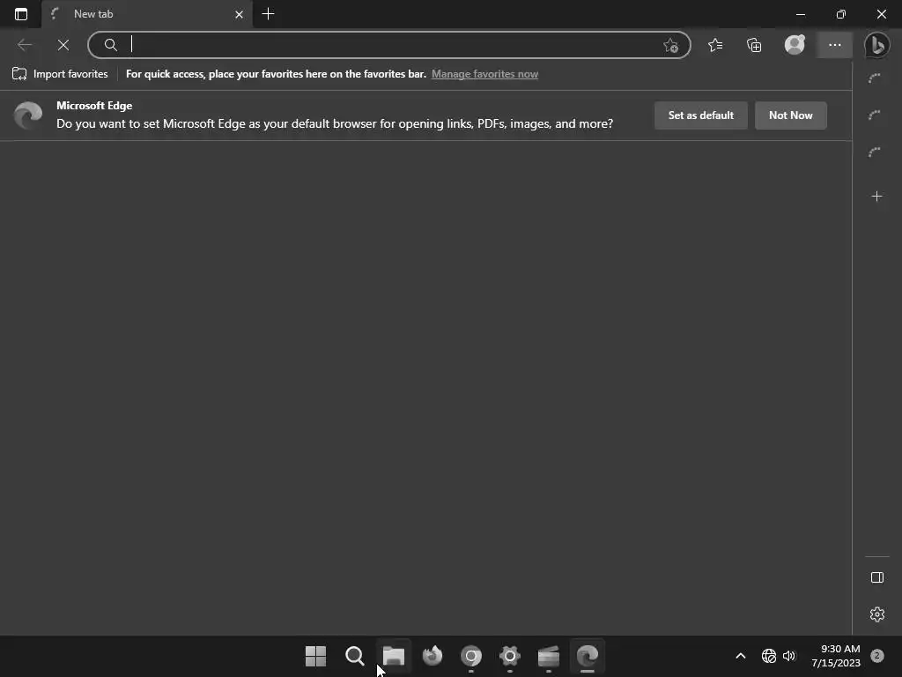The height and width of the screenshot is (677, 902).
Task: Click Microsoft Edge taskbar icon
Action: tap(588, 656)
